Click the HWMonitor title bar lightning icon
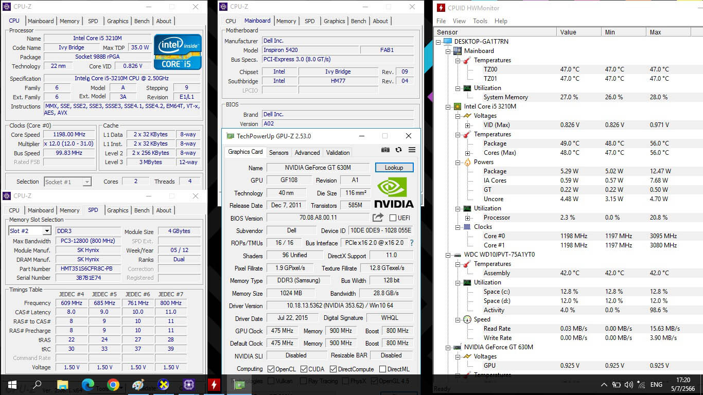Viewport: 703px width, 395px height. click(x=441, y=8)
